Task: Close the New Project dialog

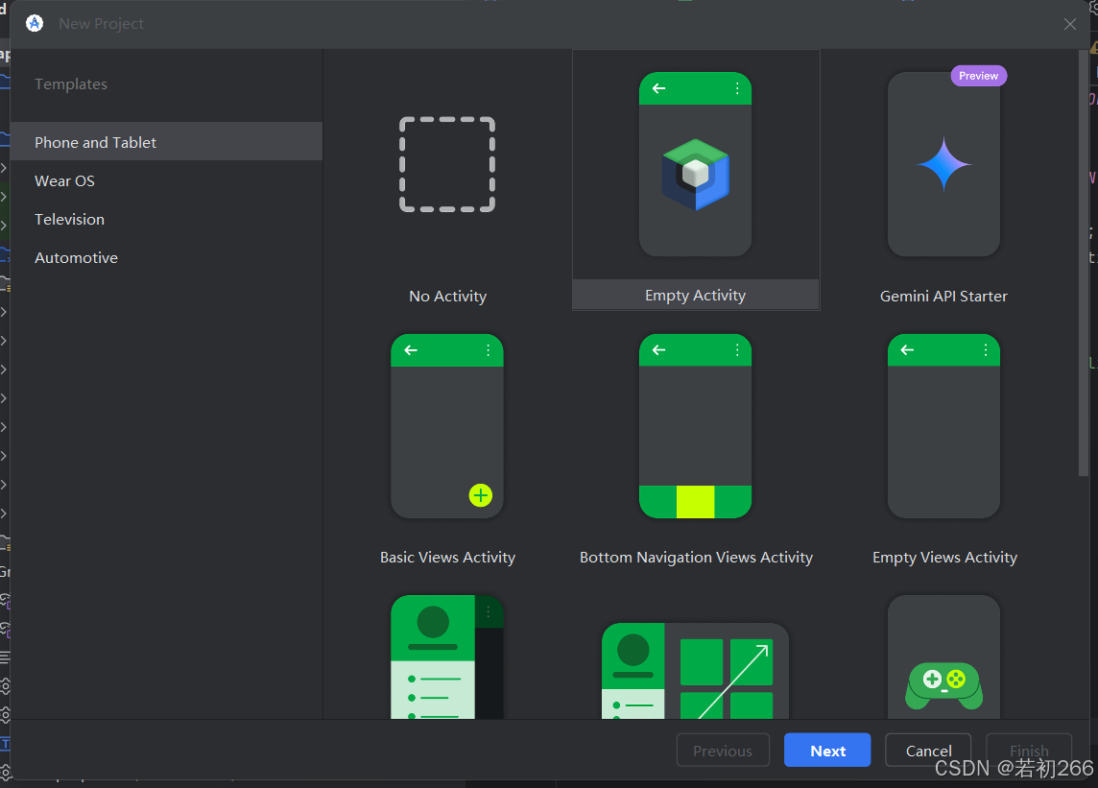Action: pos(1070,24)
